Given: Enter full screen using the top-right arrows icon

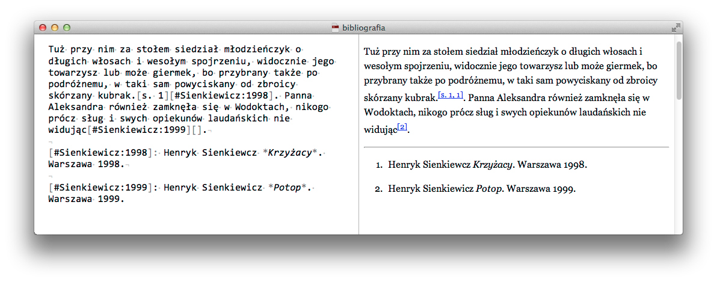Looking at the screenshot, I should point(675,28).
